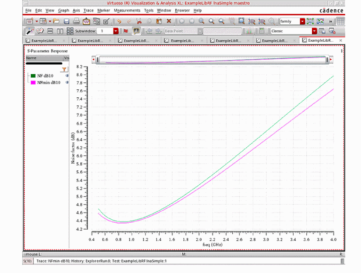Click the magenta NFmin dB10 color swatch
The width and height of the screenshot is (361, 273).
tap(33, 83)
